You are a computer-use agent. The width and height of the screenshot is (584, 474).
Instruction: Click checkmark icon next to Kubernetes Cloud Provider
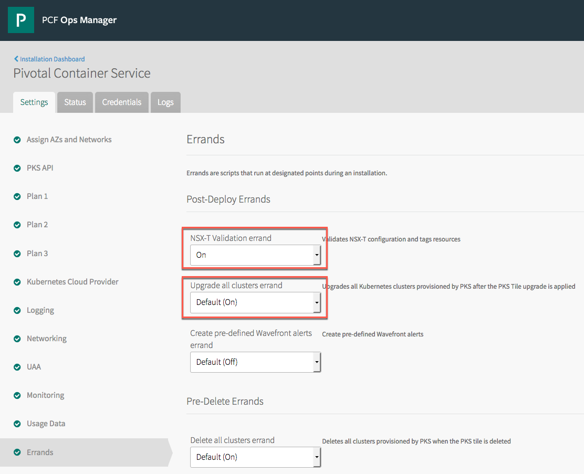tap(17, 282)
